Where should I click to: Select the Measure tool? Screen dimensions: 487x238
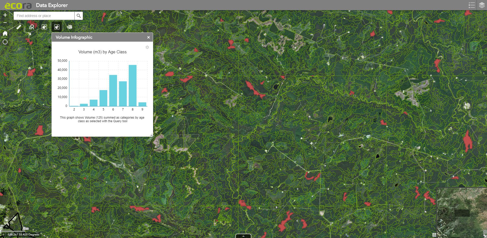click(19, 27)
